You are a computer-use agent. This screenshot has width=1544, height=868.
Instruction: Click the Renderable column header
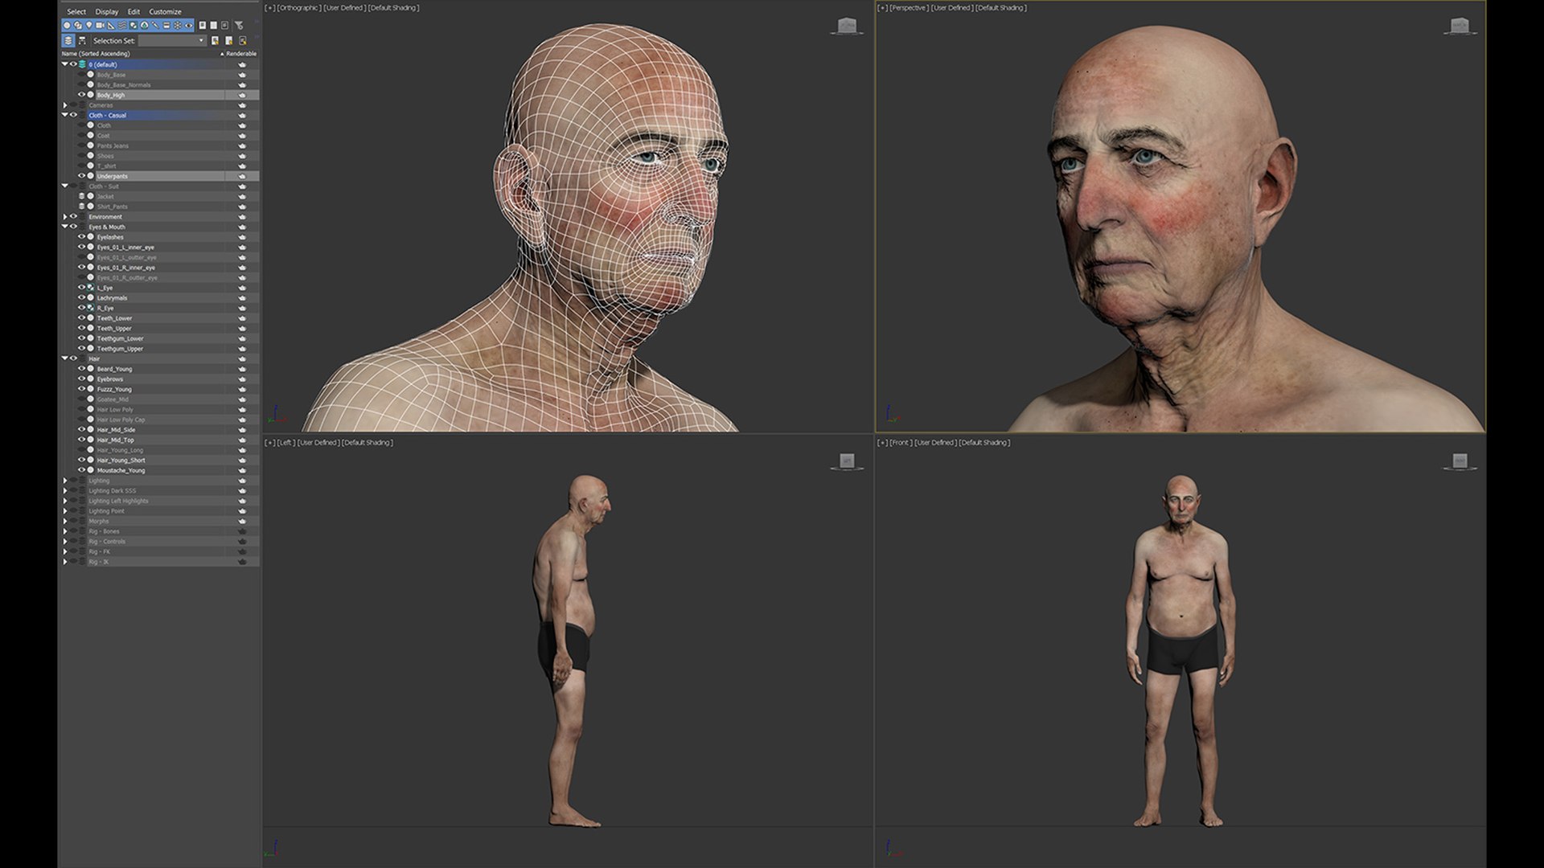tap(240, 54)
